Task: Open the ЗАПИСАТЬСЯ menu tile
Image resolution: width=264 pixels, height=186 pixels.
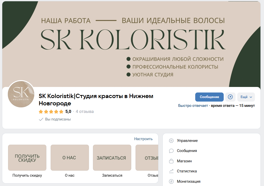Action: tap(112, 158)
